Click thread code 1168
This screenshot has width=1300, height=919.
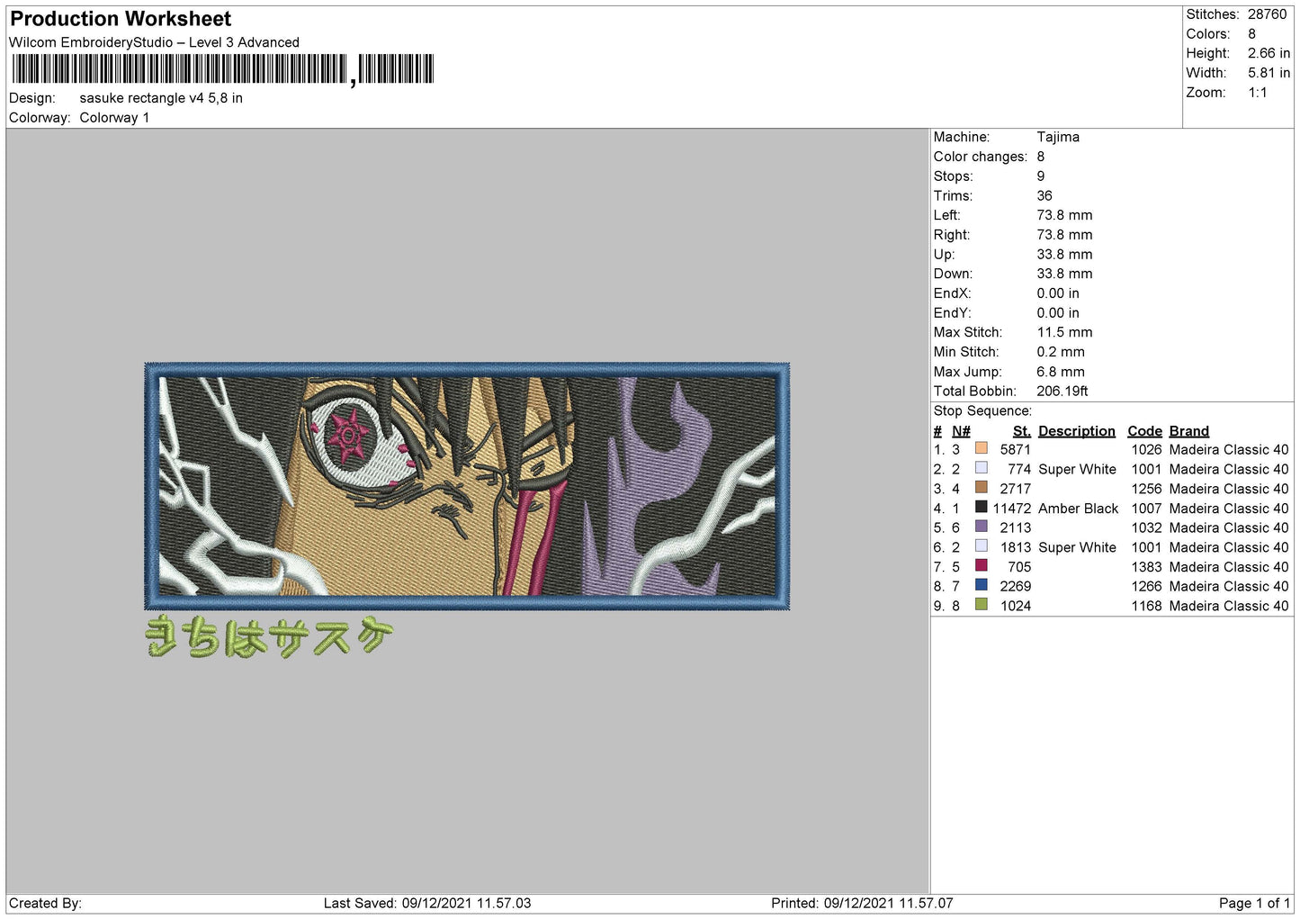[x=1147, y=607]
